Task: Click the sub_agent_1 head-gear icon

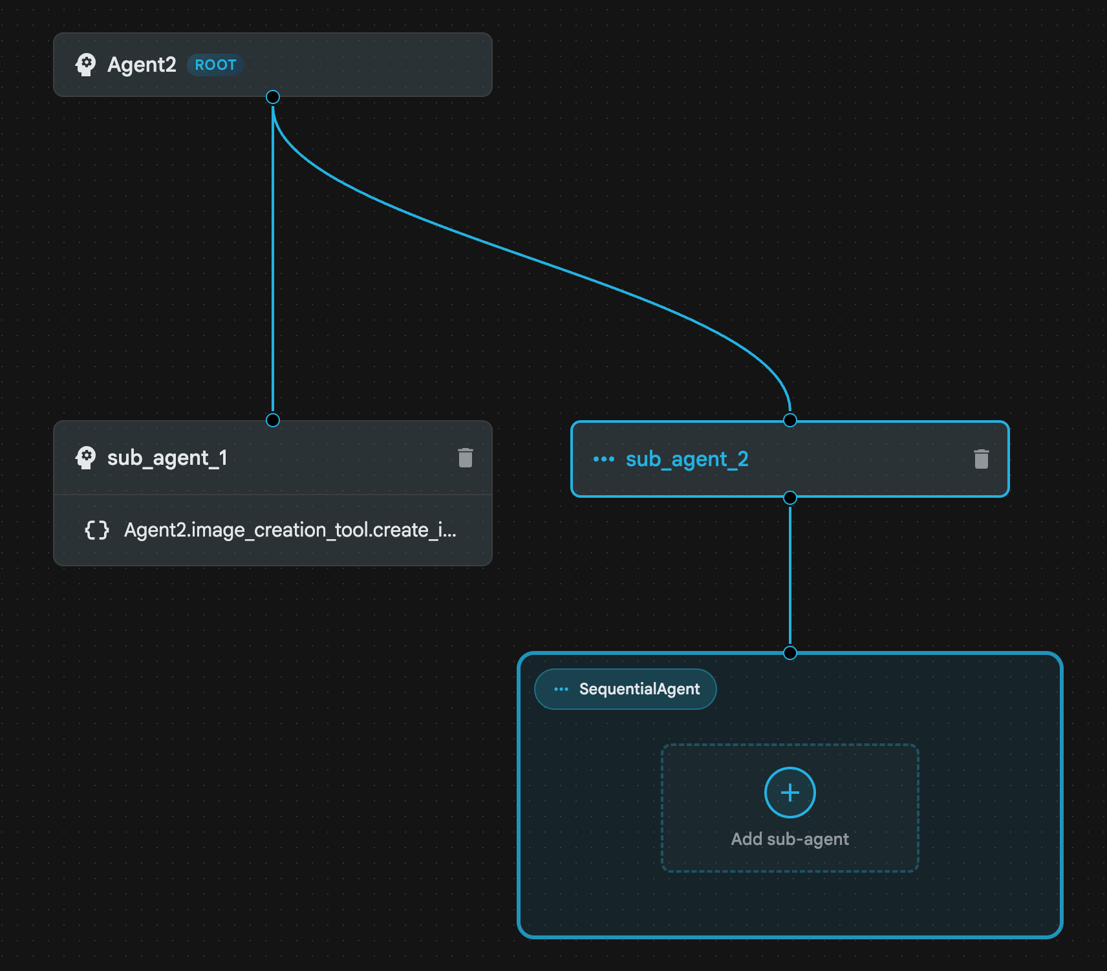Action: click(x=85, y=458)
